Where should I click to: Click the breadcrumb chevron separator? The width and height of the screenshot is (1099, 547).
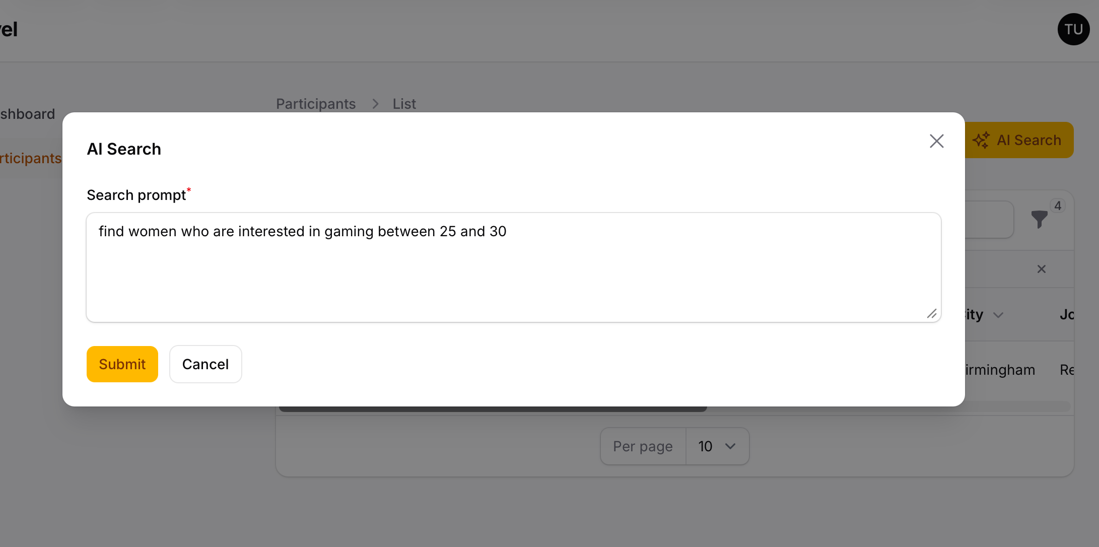point(375,104)
